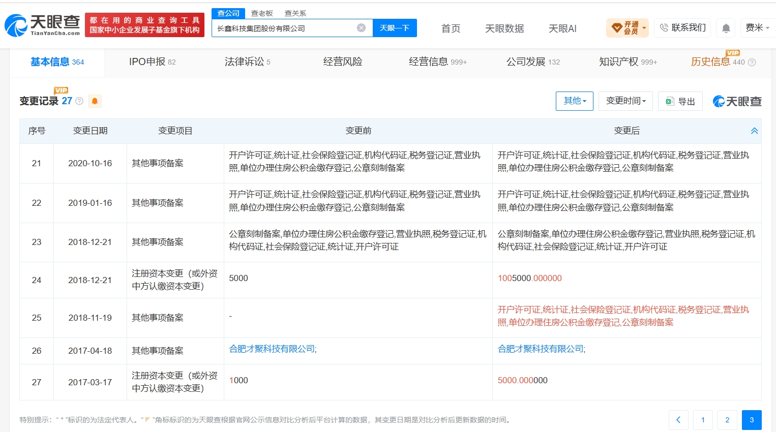This screenshot has height=432, width=776.
Task: Click 其他事项备案 in row 23
Action: click(158, 242)
